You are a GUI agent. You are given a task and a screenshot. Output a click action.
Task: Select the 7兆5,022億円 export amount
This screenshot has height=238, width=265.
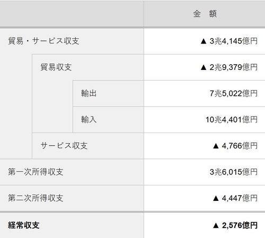point(234,93)
